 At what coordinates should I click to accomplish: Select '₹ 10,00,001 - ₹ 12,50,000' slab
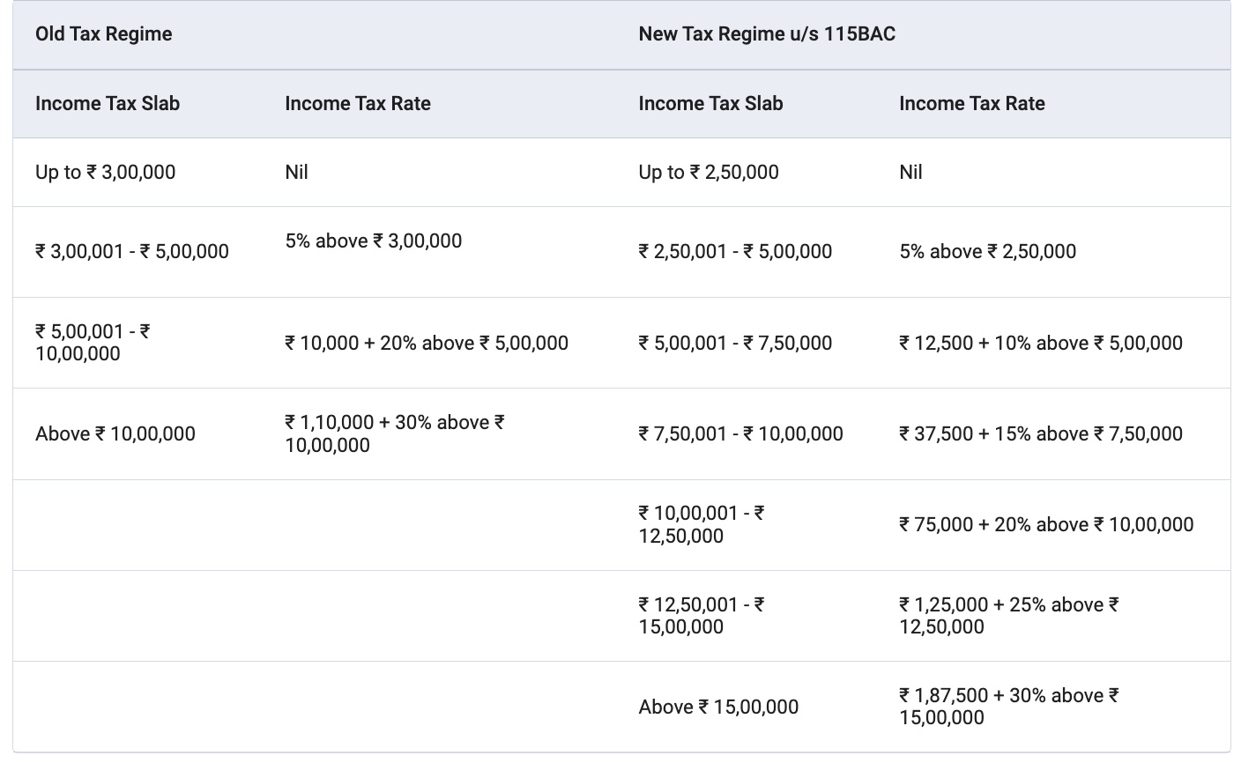(702, 524)
